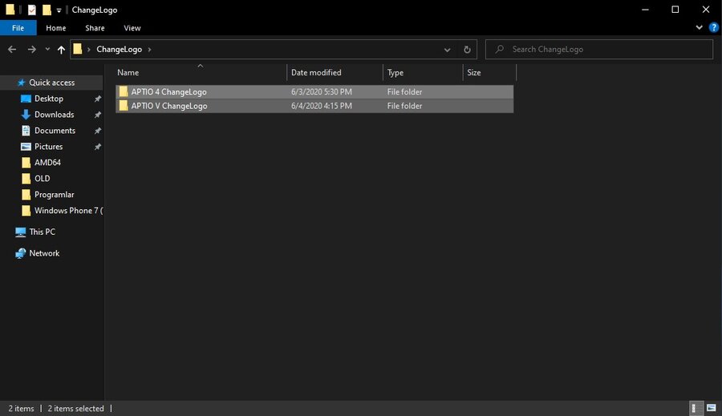The height and width of the screenshot is (416, 722).
Task: Open the AMD64 folder in sidebar
Action: pos(47,163)
